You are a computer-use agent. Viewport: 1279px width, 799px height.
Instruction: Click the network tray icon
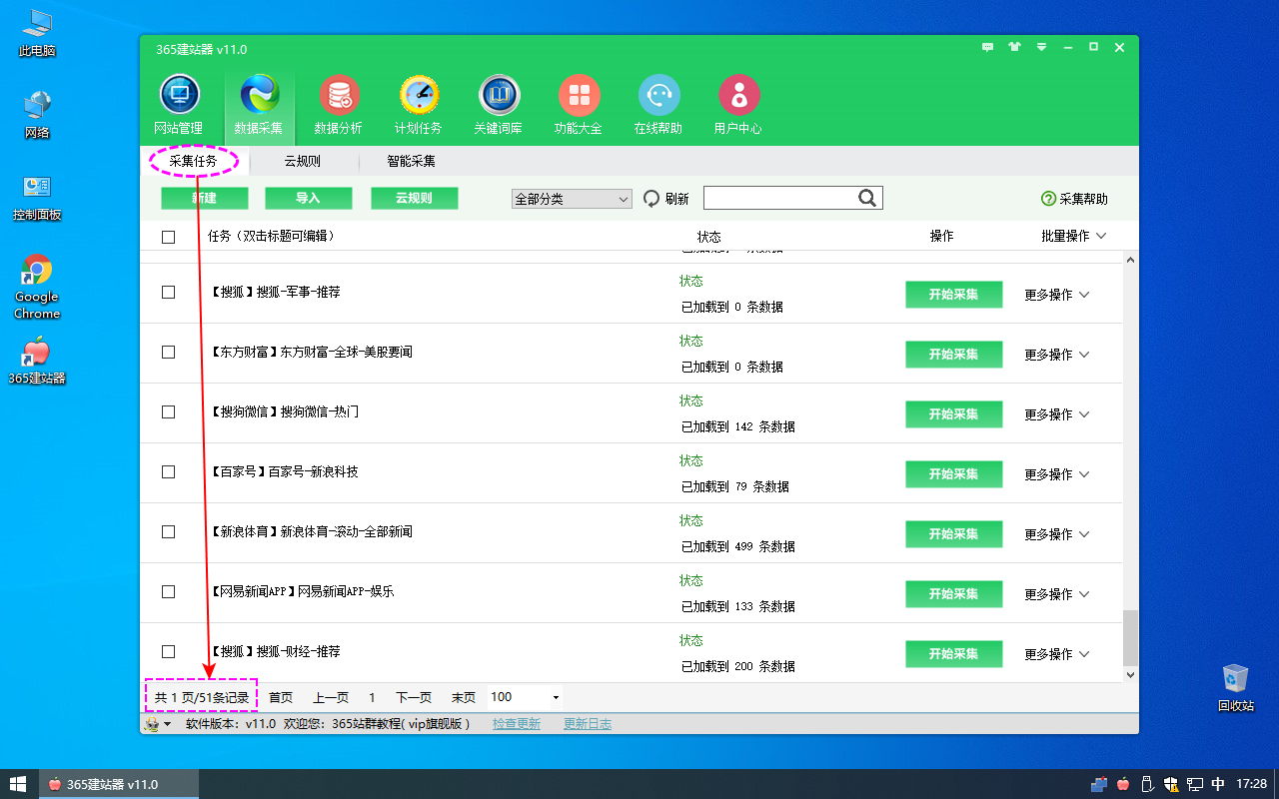tap(1195, 784)
